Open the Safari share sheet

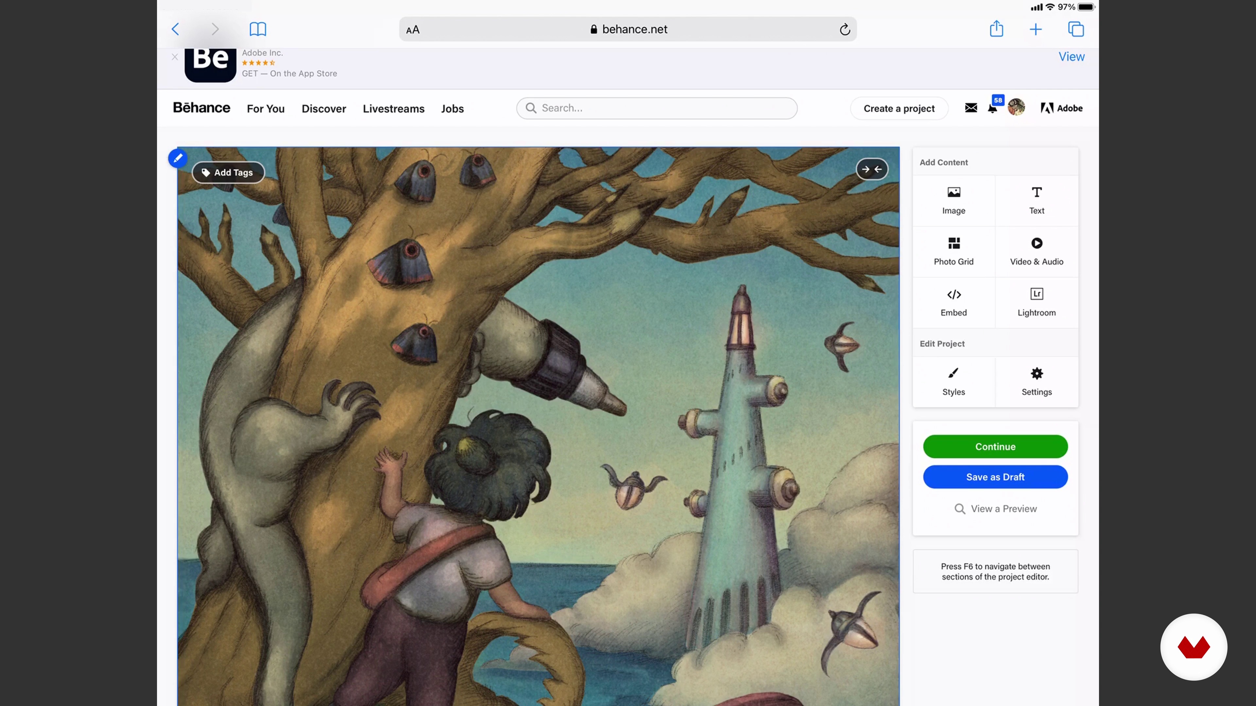click(x=997, y=29)
